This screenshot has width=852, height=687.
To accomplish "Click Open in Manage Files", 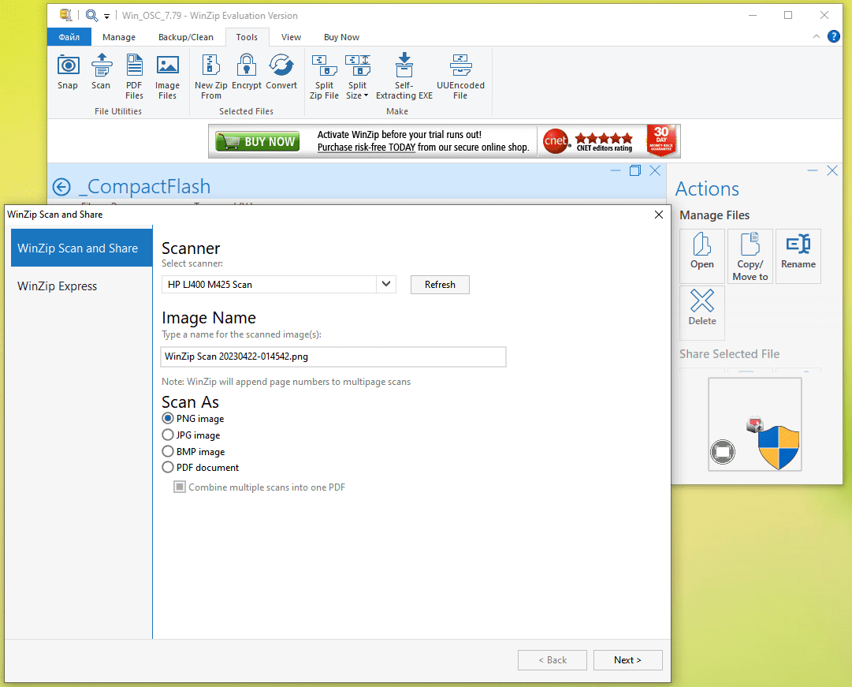I will tap(702, 256).
